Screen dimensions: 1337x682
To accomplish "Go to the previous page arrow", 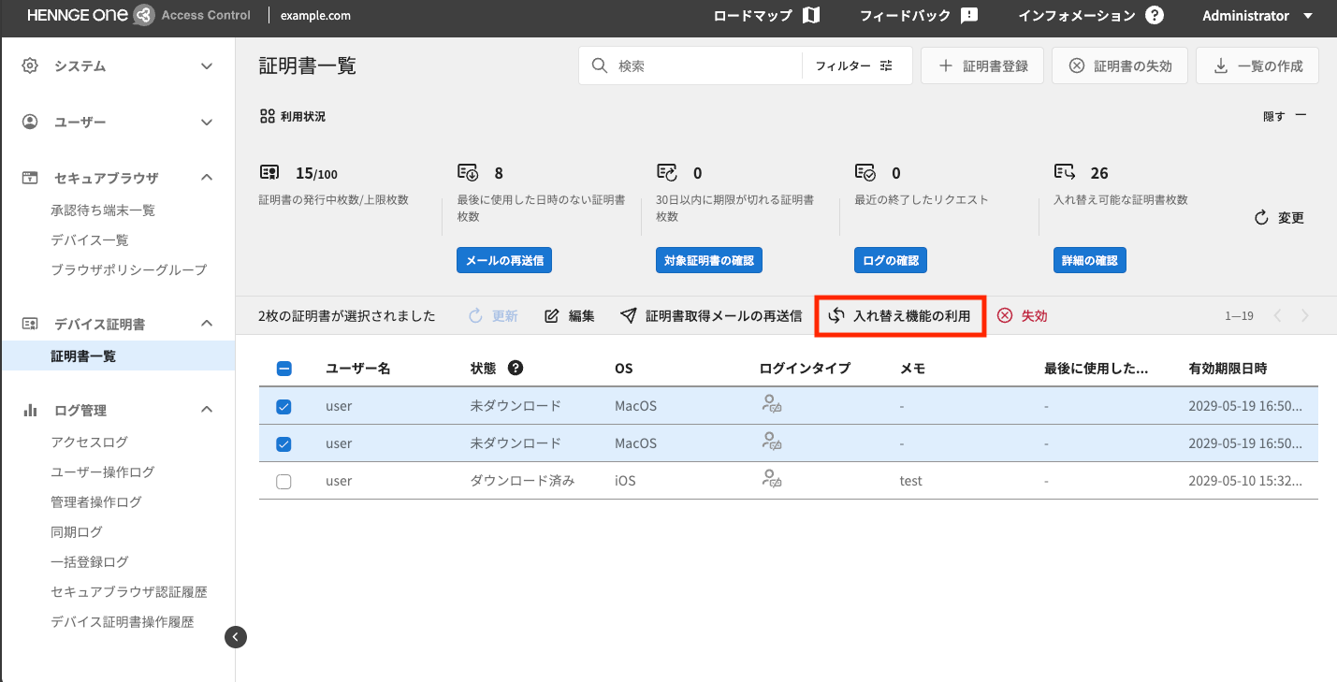I will [x=1277, y=316].
